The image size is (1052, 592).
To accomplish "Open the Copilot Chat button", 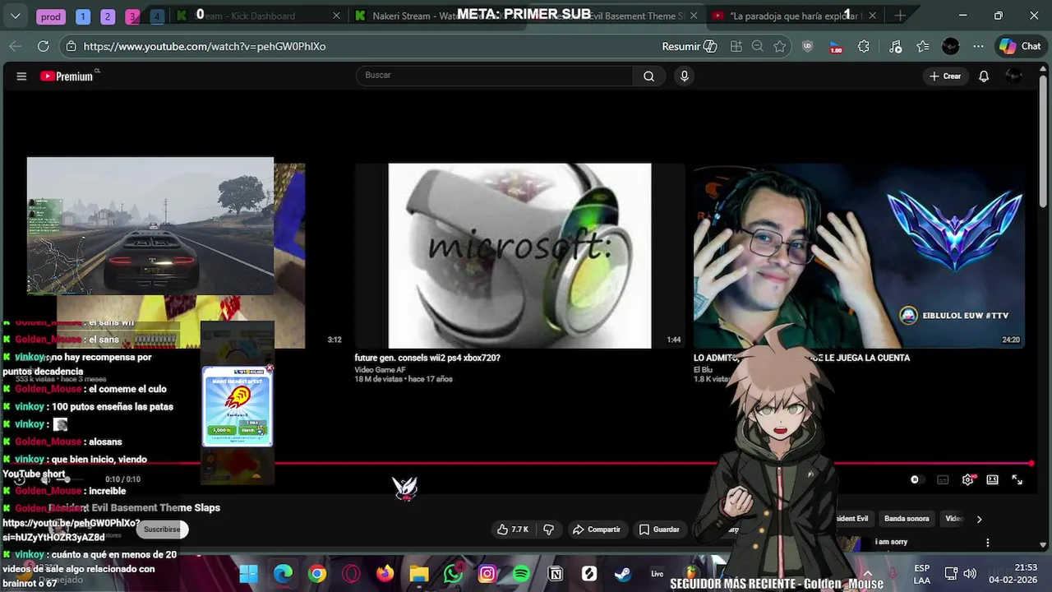I will tap(1020, 47).
